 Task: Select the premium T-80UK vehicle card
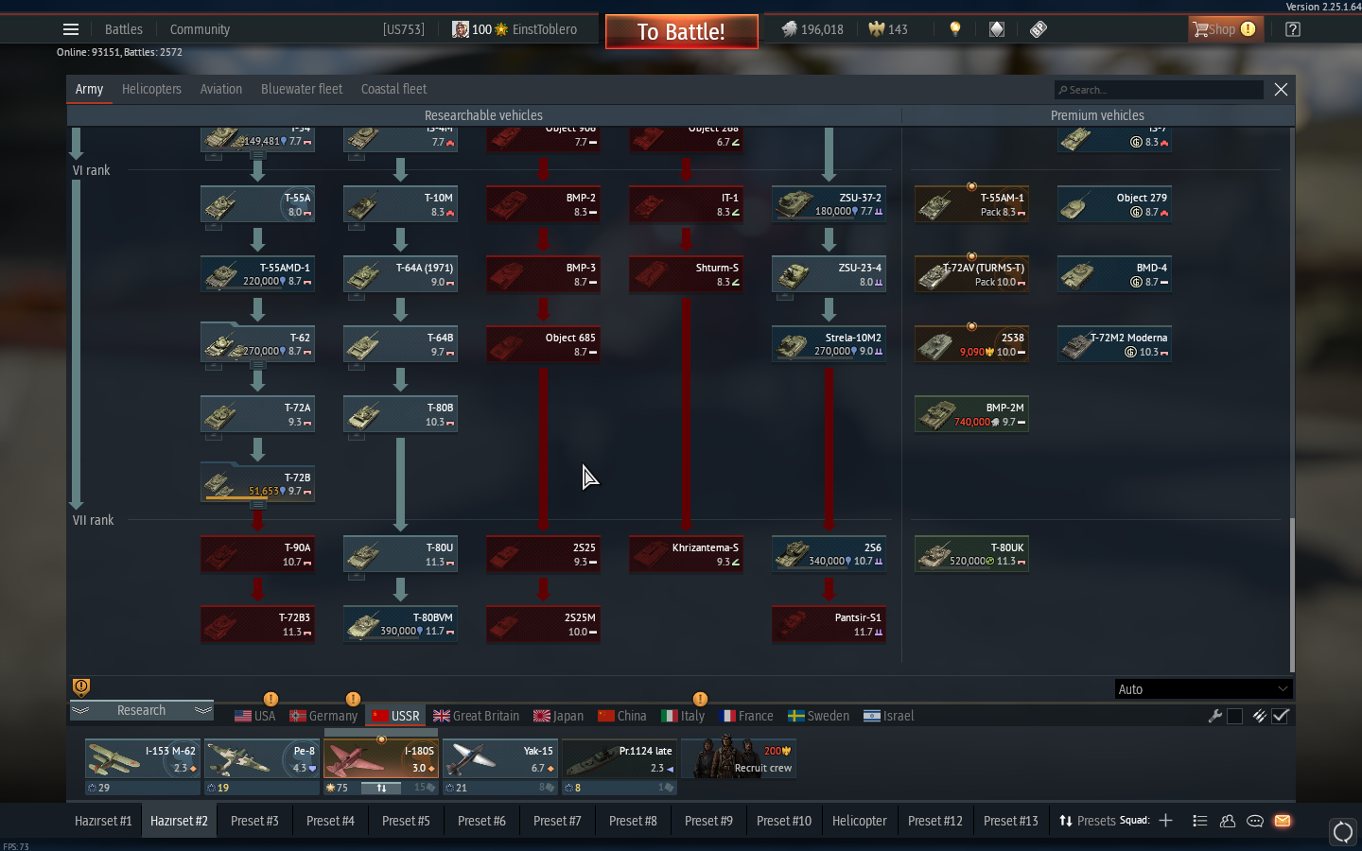click(971, 554)
